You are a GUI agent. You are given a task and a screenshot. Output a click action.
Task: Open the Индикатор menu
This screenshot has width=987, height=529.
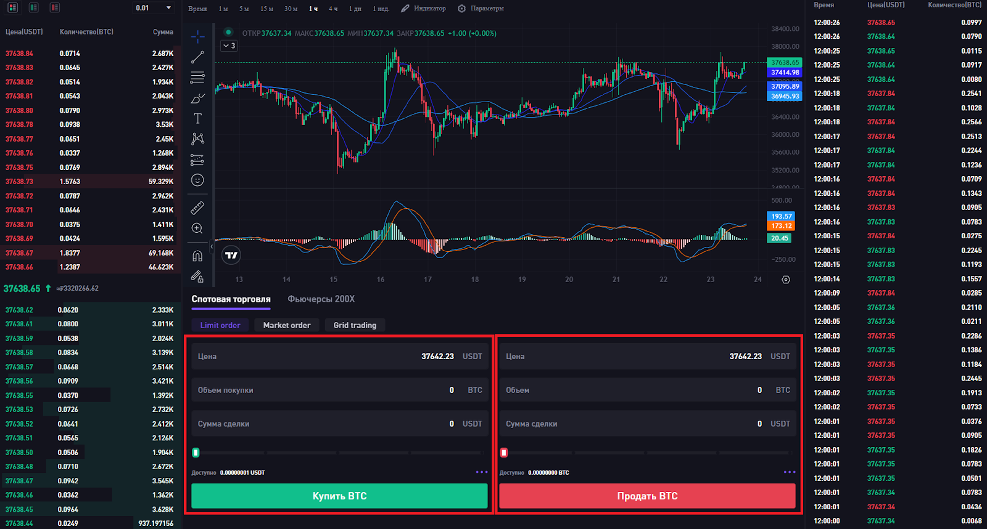[423, 9]
